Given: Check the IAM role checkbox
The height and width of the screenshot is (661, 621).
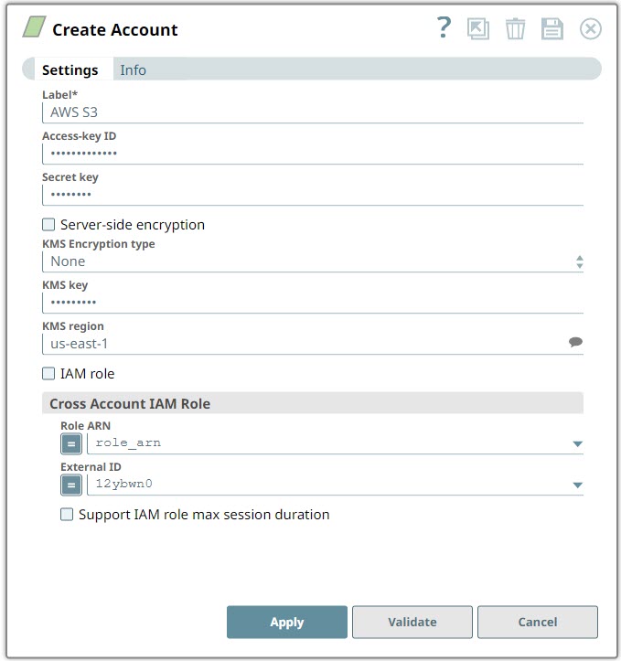Looking at the screenshot, I should pyautogui.click(x=49, y=374).
